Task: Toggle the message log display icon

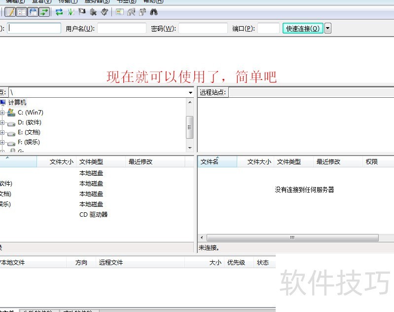Action: tap(10, 12)
